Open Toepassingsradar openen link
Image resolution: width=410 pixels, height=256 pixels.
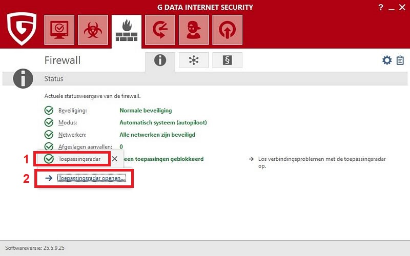coord(92,178)
